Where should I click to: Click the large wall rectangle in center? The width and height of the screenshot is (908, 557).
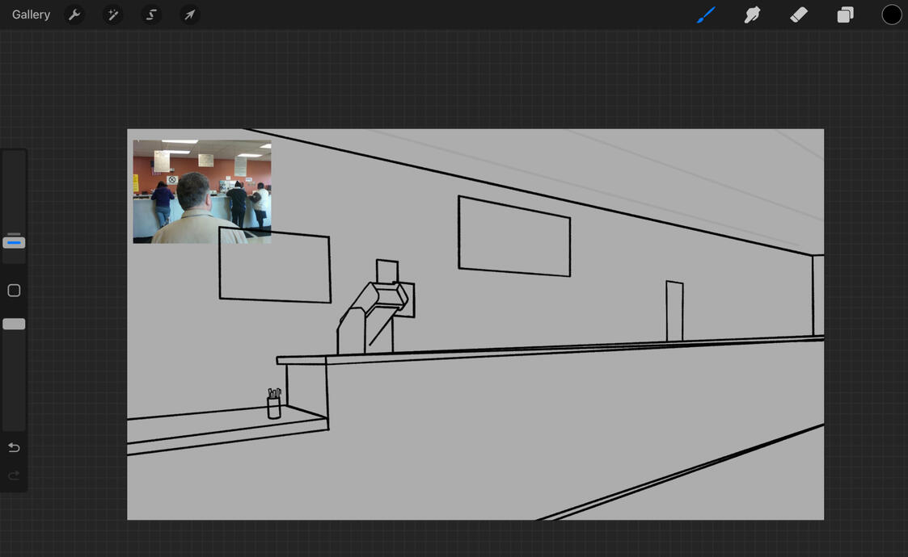pos(514,236)
